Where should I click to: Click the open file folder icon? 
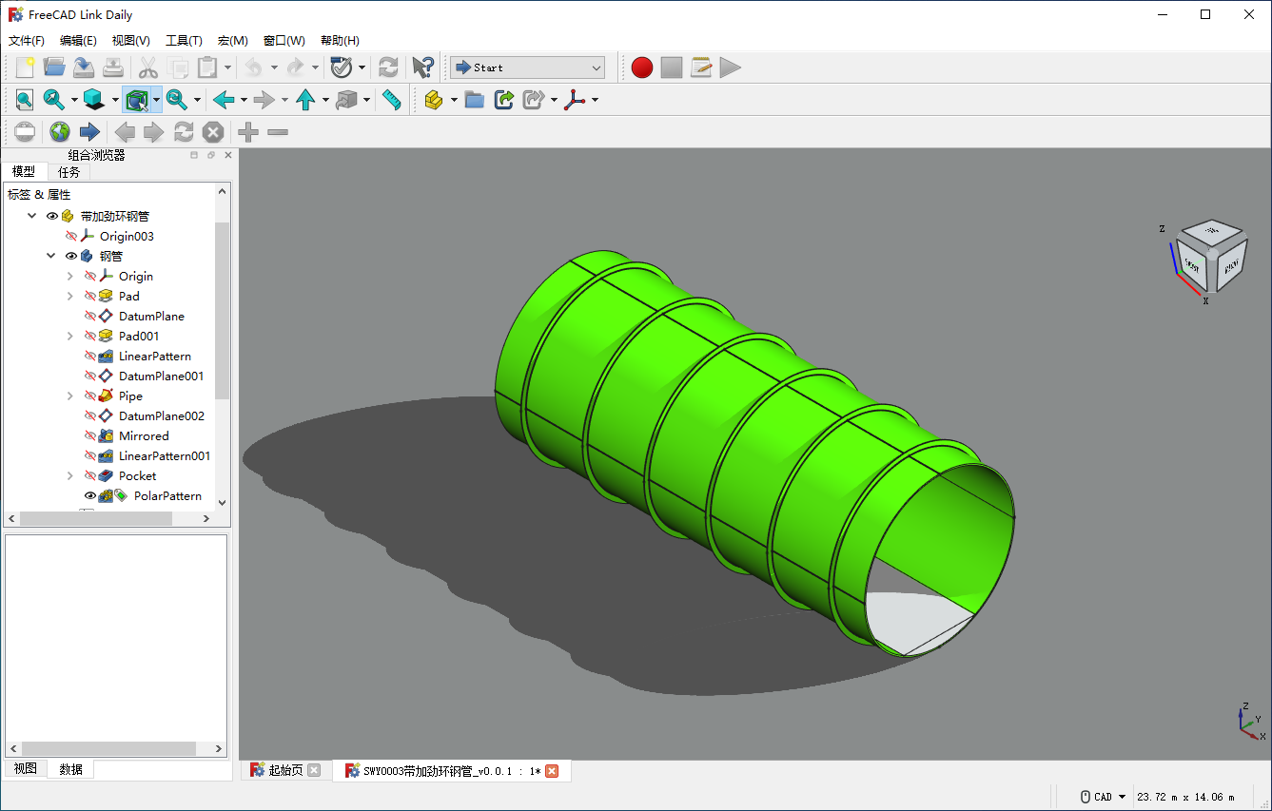pos(54,68)
